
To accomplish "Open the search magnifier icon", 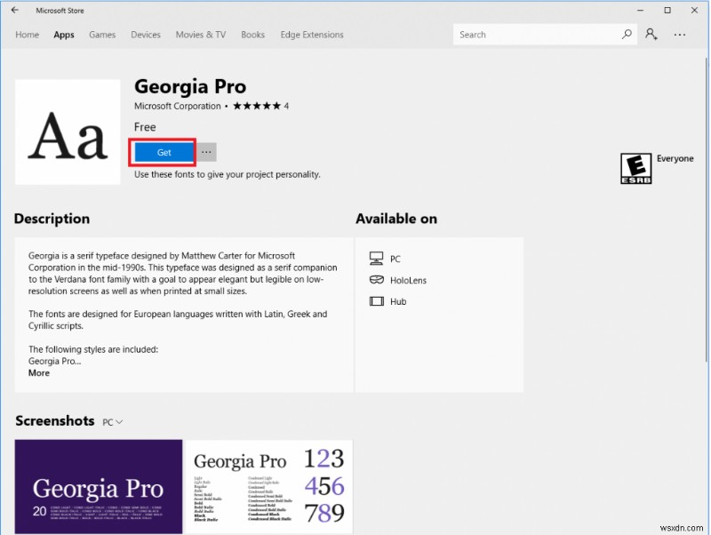I will [x=626, y=34].
